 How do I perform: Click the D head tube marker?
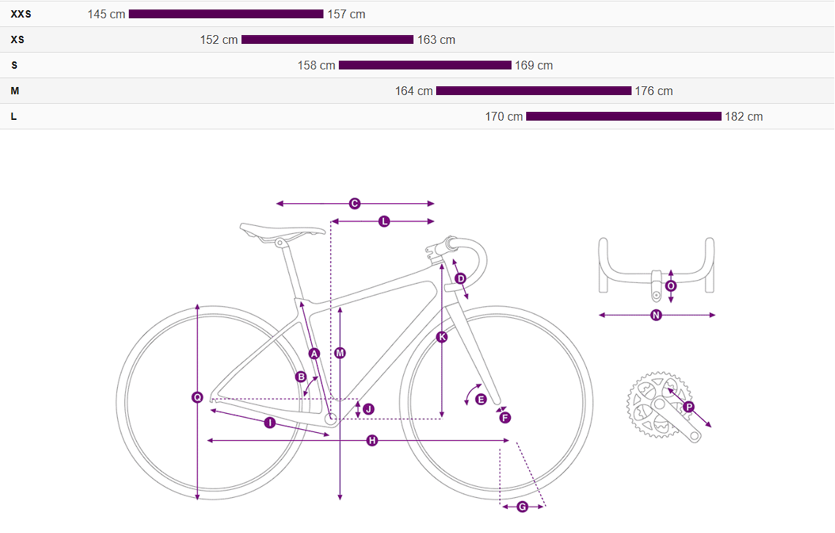tap(460, 279)
